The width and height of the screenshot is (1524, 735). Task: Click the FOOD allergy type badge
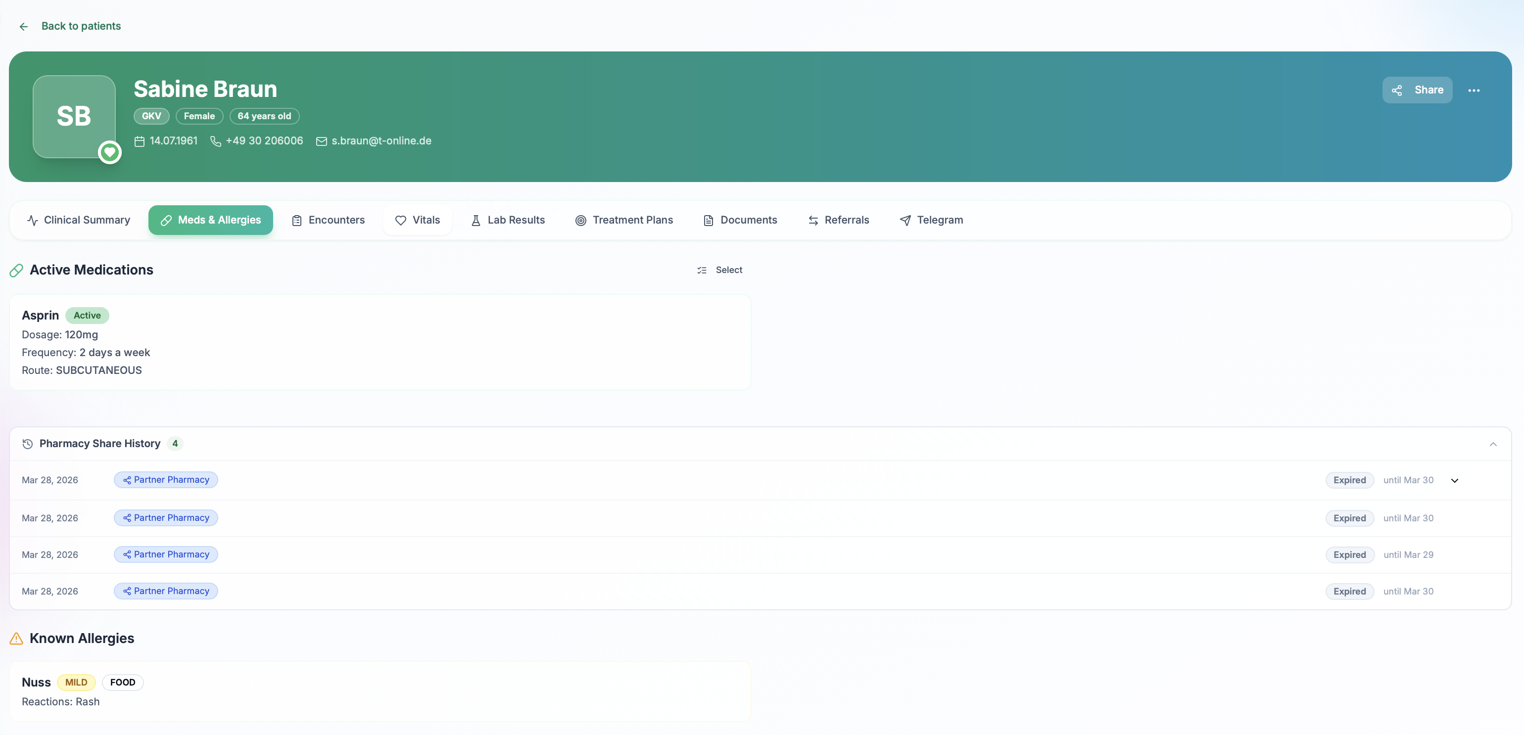coord(123,682)
